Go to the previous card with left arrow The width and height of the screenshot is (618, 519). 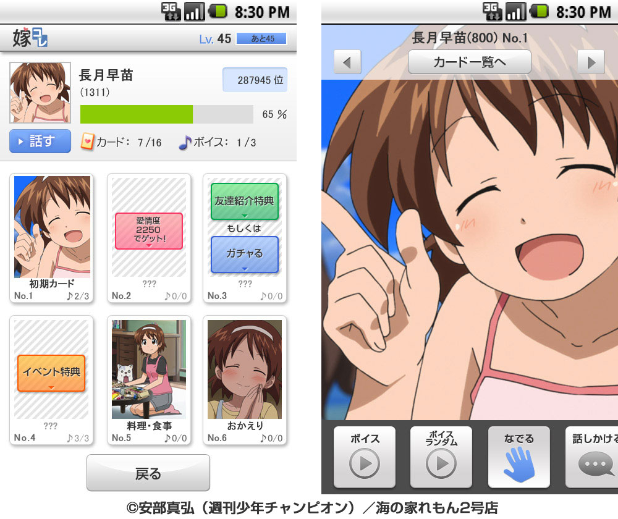[x=347, y=62]
